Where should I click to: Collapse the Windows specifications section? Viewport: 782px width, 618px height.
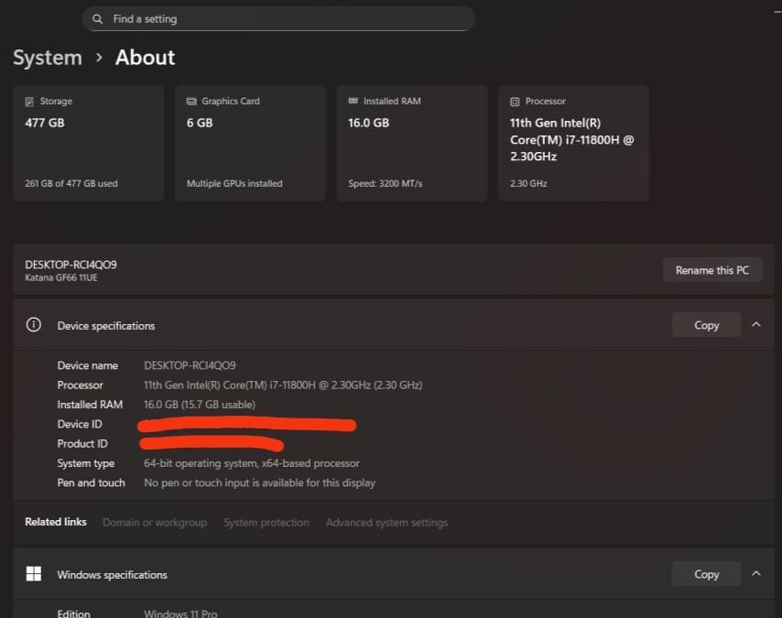756,574
